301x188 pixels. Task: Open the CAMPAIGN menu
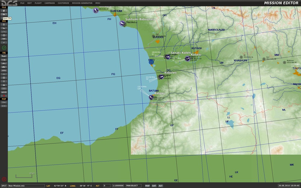[50, 3]
